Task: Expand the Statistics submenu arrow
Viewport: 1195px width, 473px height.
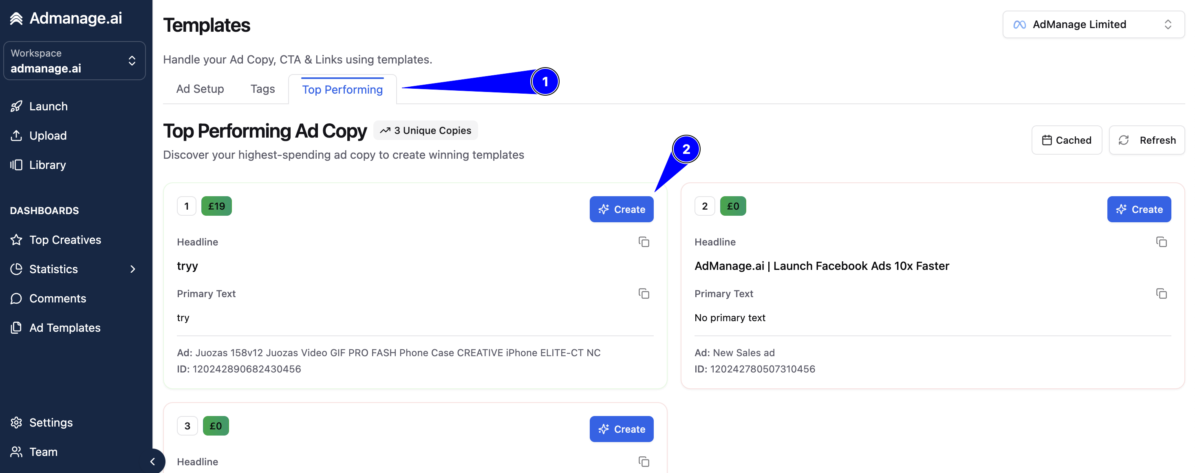Action: pyautogui.click(x=133, y=269)
